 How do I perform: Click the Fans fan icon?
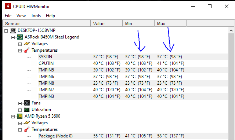[27, 103]
